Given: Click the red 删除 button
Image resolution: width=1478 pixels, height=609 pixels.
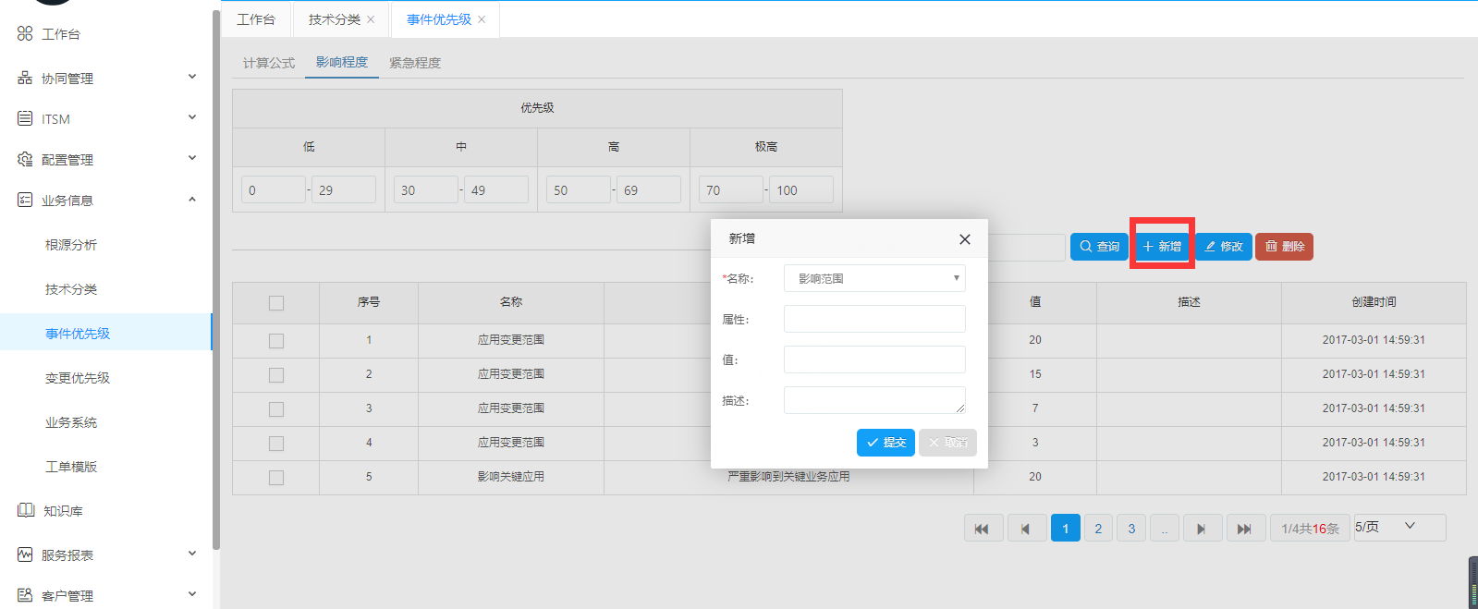Looking at the screenshot, I should [x=1284, y=247].
